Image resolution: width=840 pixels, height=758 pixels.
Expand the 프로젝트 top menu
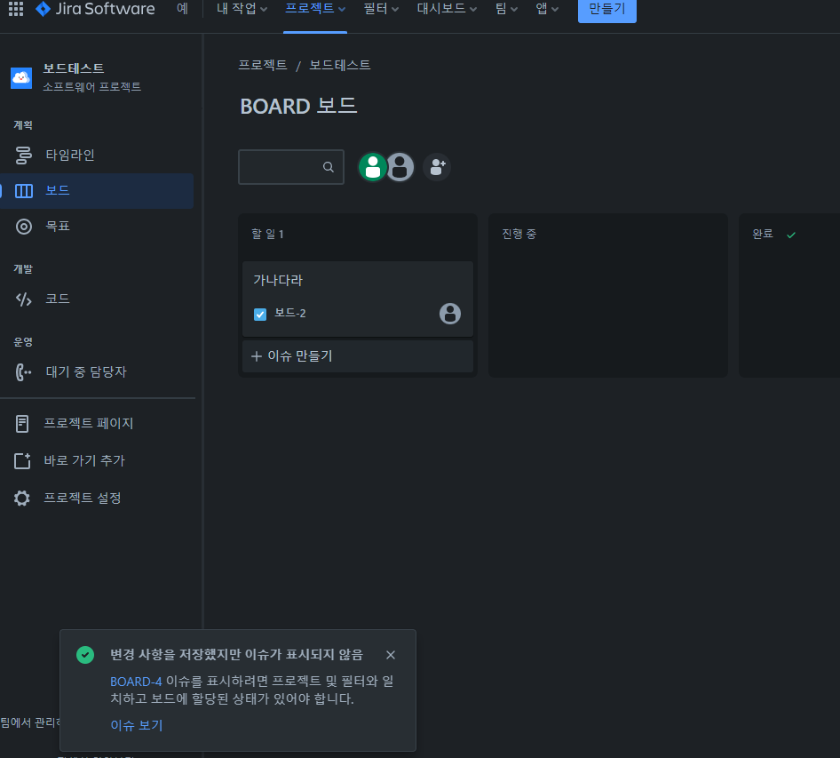tap(315, 9)
